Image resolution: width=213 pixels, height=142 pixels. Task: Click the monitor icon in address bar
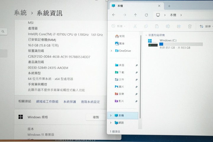click(158, 15)
